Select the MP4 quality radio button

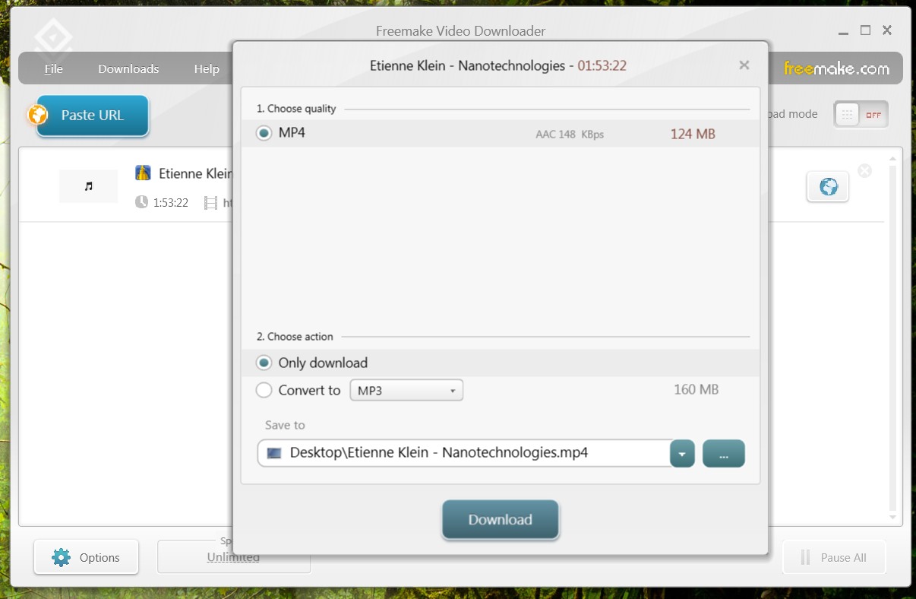click(264, 133)
